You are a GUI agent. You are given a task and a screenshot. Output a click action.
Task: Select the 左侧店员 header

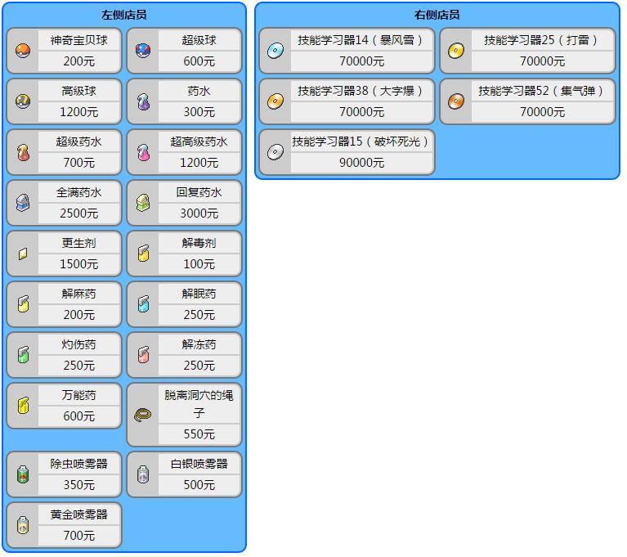click(124, 15)
